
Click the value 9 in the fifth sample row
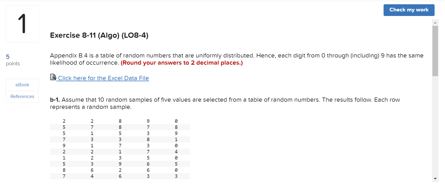click(64, 145)
